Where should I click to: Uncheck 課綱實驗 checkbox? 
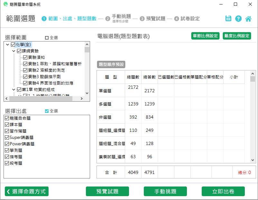19,51
